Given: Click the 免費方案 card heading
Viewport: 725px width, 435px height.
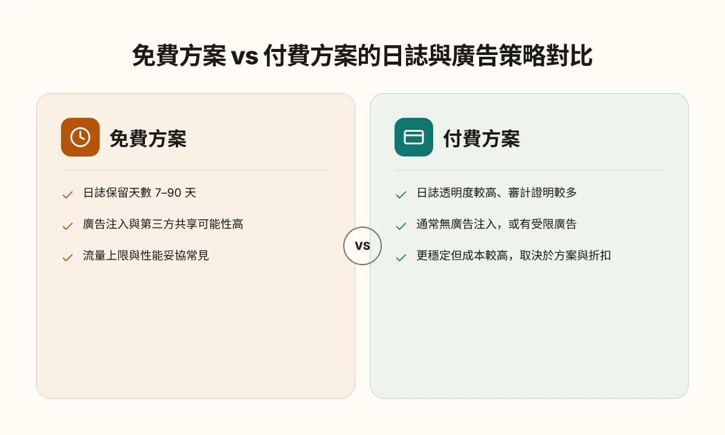Looking at the screenshot, I should pos(148,139).
